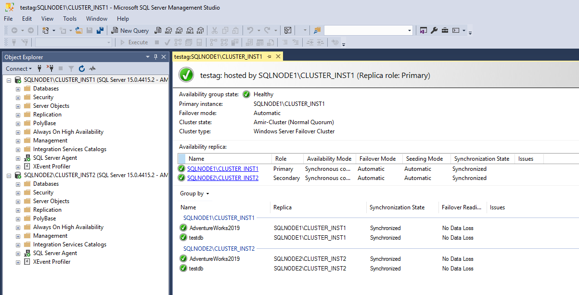
Task: Open a new XMLA query
Action: click(x=190, y=30)
